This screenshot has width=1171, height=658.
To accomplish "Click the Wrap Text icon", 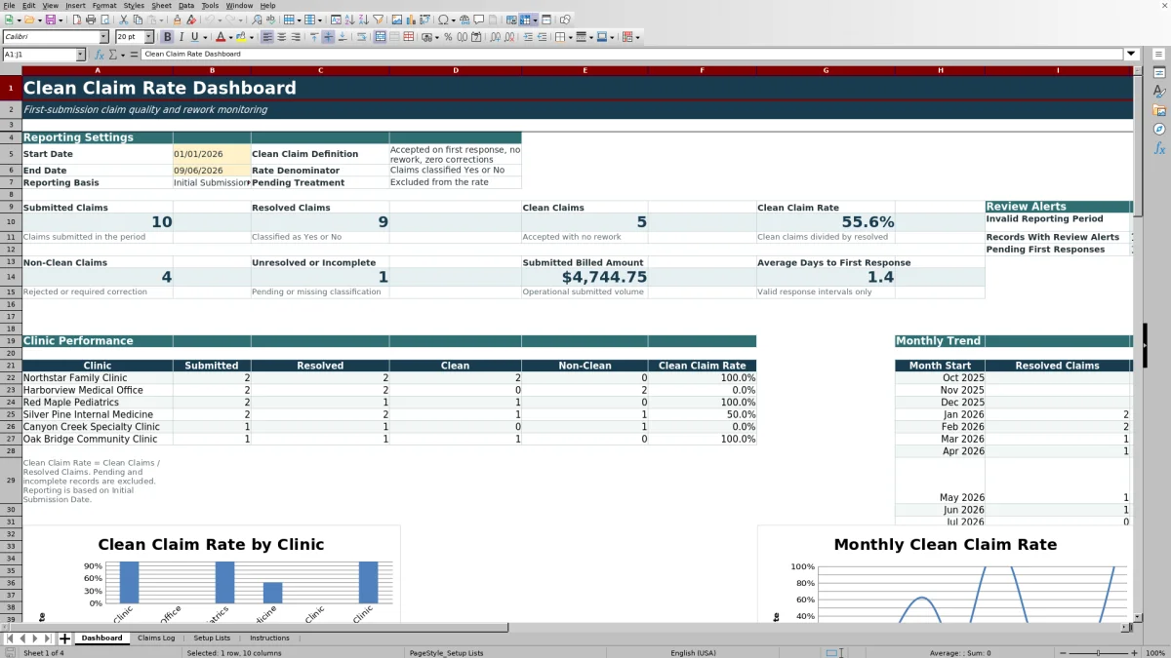I will [x=361, y=37].
